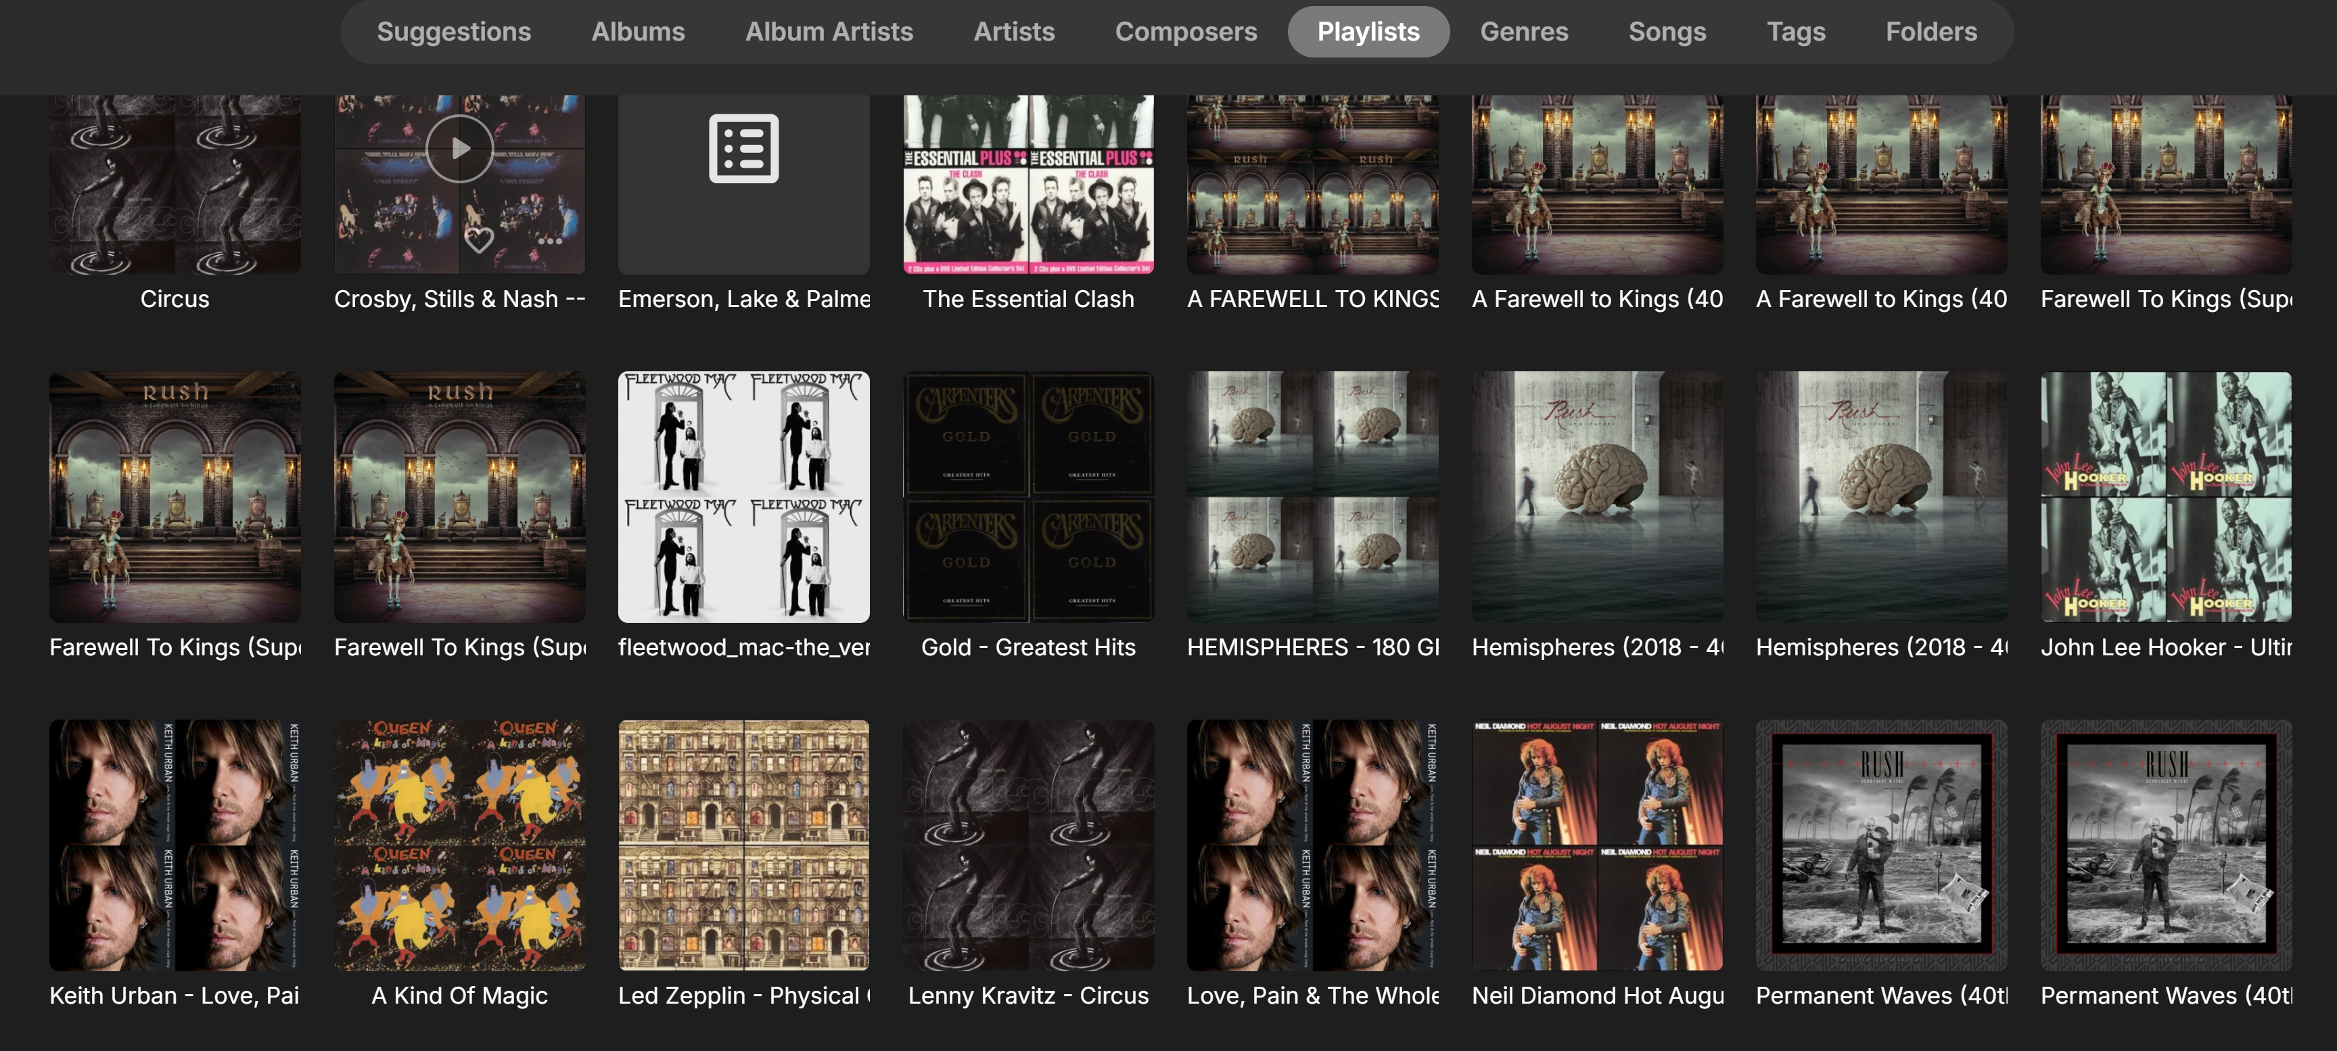2337x1051 pixels.
Task: Open the Album Artists tab
Action: pyautogui.click(x=829, y=32)
